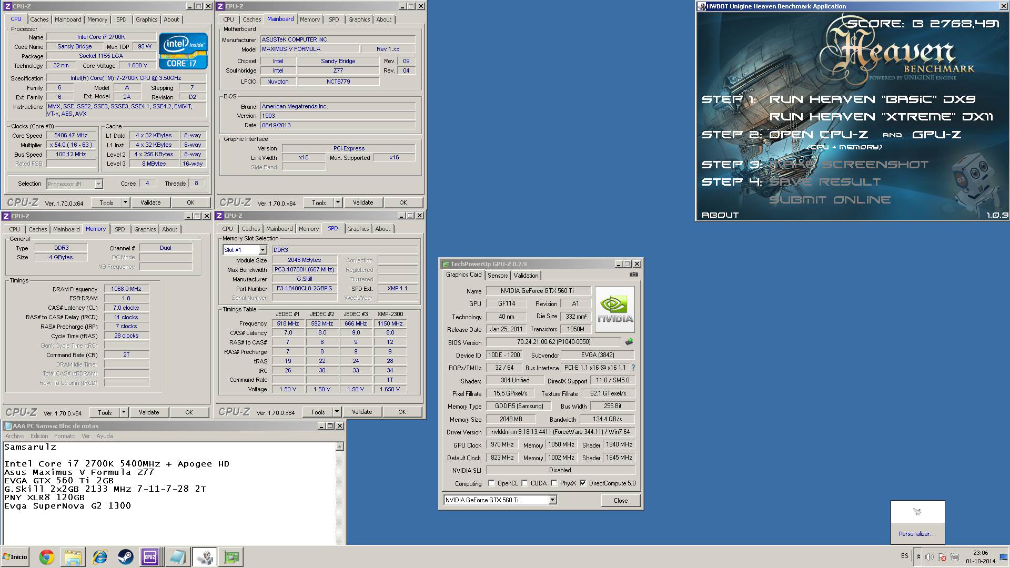The width and height of the screenshot is (1010, 568).
Task: Click into the Notepad text area
Action: (169, 494)
